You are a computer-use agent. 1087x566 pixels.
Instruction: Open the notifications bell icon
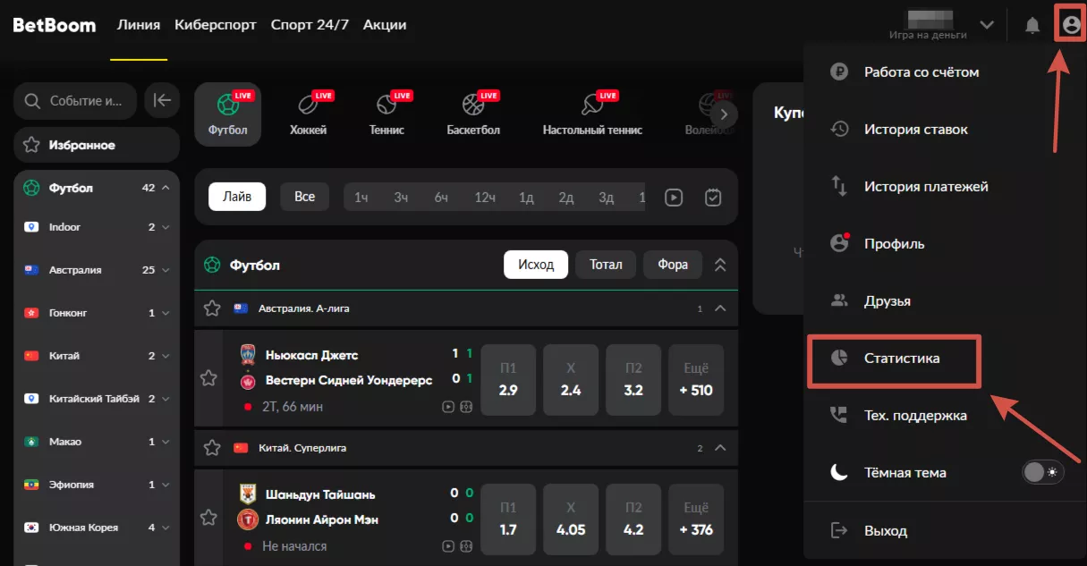tap(1032, 25)
